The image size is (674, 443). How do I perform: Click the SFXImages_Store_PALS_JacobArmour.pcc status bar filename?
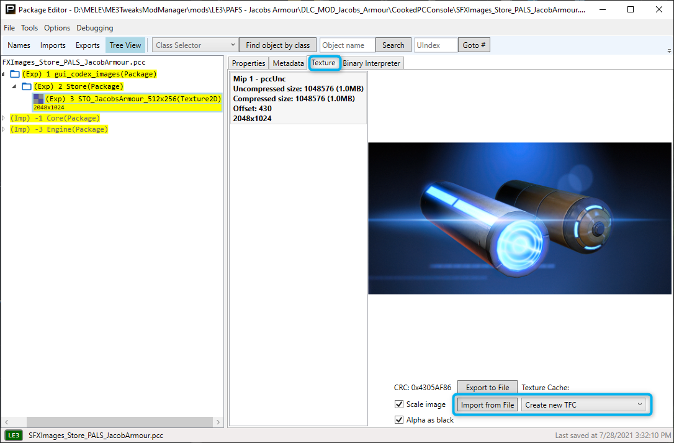96,436
